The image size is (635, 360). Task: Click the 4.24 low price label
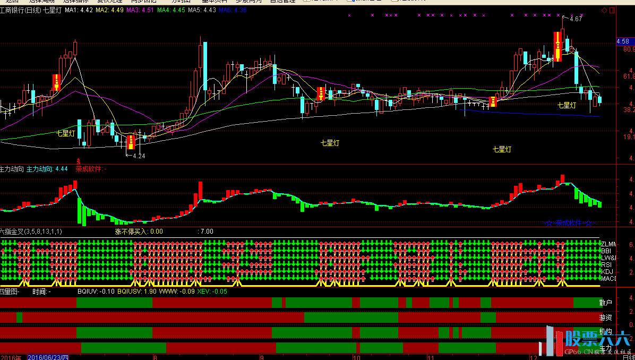[x=139, y=156]
